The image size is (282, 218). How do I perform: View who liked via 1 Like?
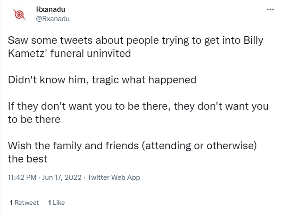pyautogui.click(x=57, y=202)
